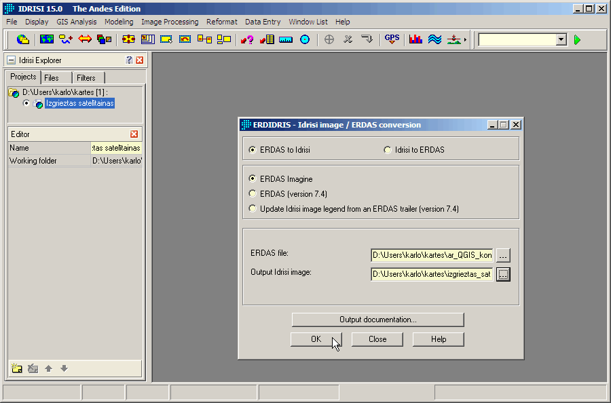
Task: Click the overlapping colored squares toolbar icon
Action: click(x=104, y=39)
